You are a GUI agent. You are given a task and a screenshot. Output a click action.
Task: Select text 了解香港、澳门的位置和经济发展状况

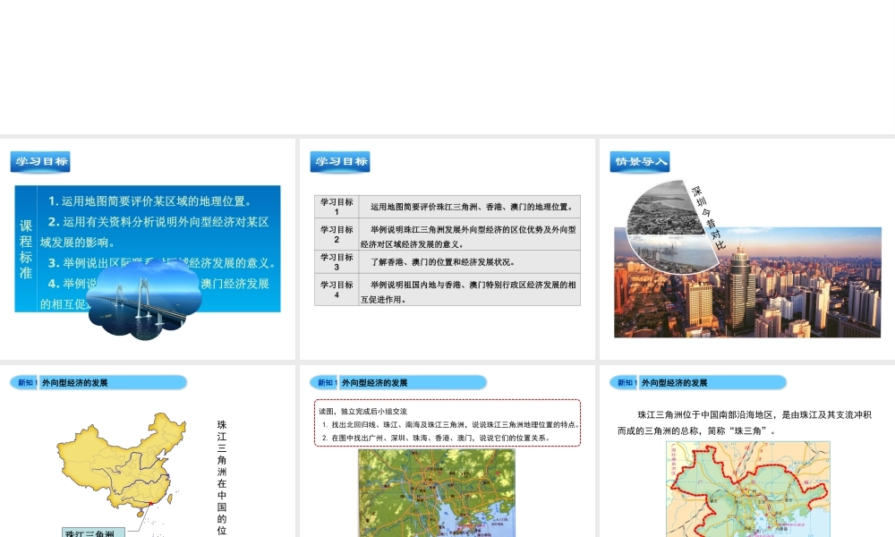tap(443, 262)
